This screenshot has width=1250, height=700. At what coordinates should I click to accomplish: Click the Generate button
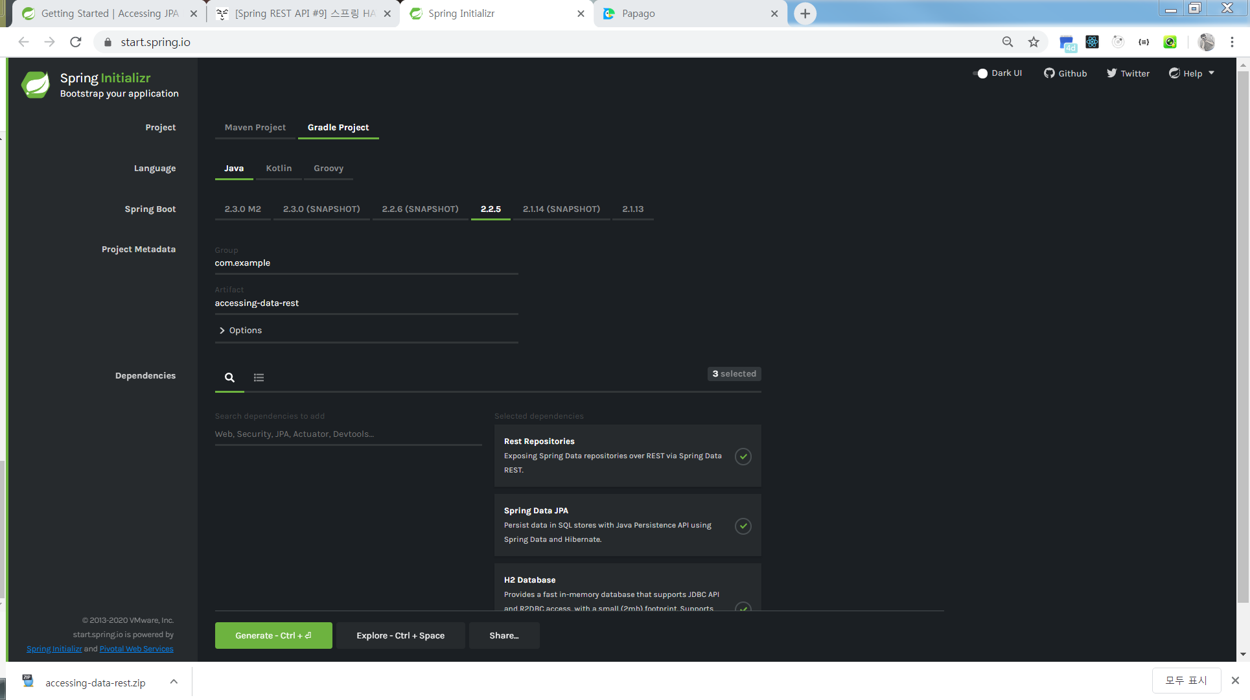click(273, 635)
